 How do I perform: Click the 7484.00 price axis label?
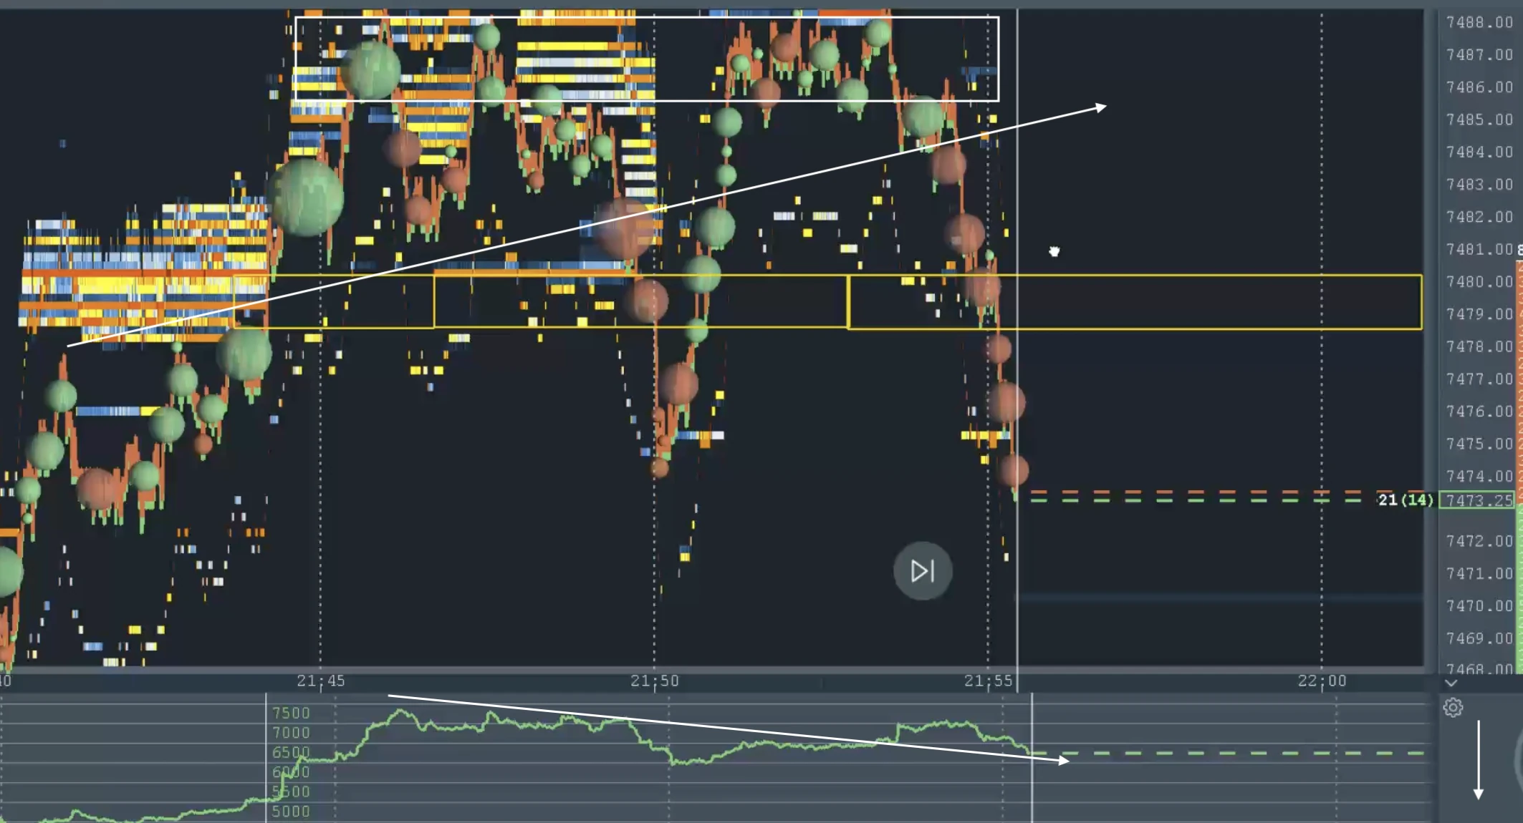click(1479, 152)
